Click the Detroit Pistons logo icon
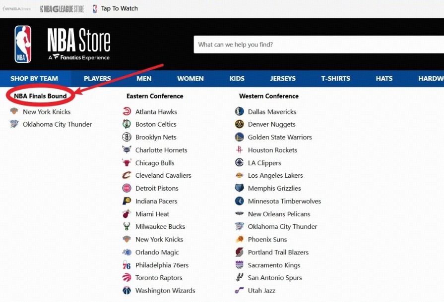Image resolution: width=444 pixels, height=302 pixels. point(127,188)
